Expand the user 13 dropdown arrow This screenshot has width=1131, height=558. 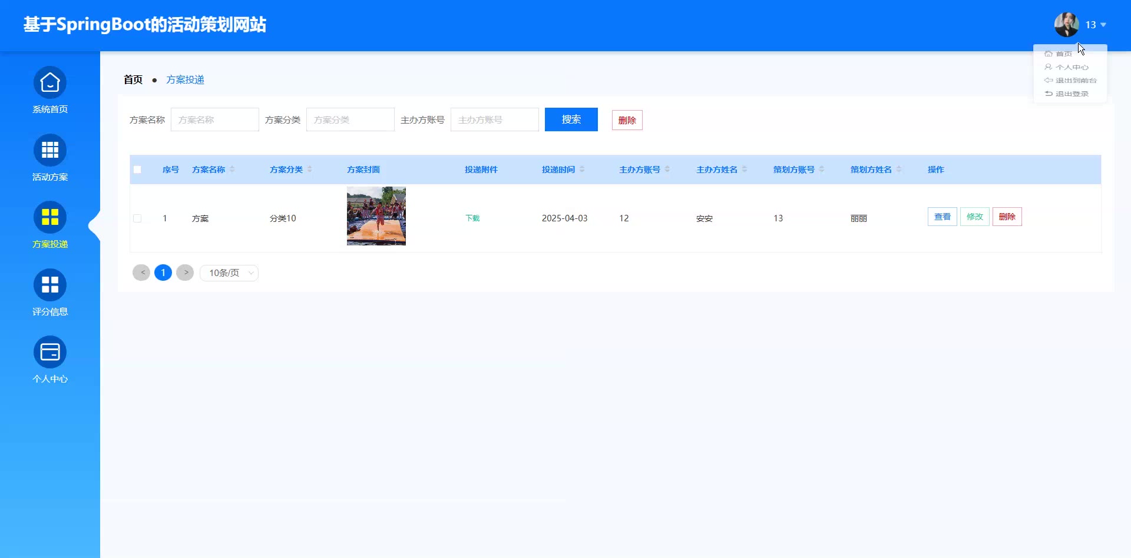pyautogui.click(x=1103, y=25)
